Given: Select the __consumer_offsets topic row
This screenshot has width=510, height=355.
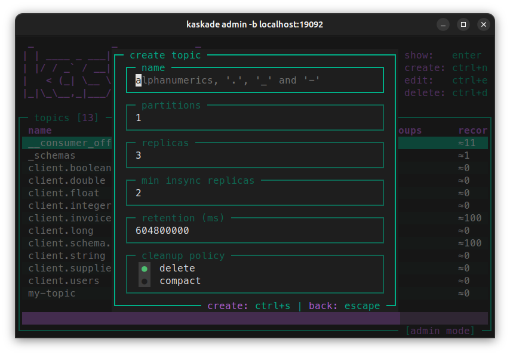Looking at the screenshot, I should click(x=69, y=143).
